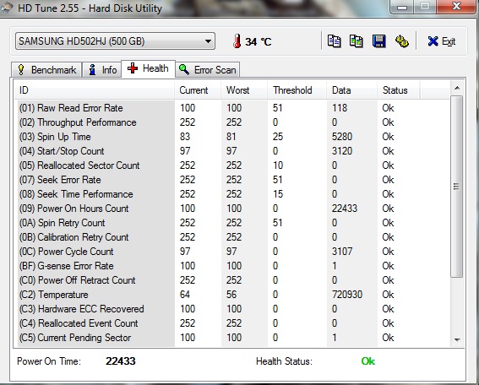479x385 pixels.
Task: Select the Spin Up Time row
Action: [232, 137]
